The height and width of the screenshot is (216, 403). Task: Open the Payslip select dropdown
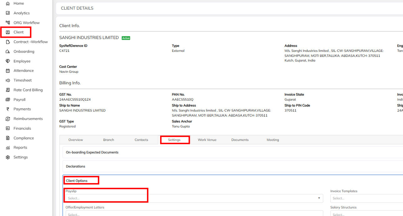(194, 198)
